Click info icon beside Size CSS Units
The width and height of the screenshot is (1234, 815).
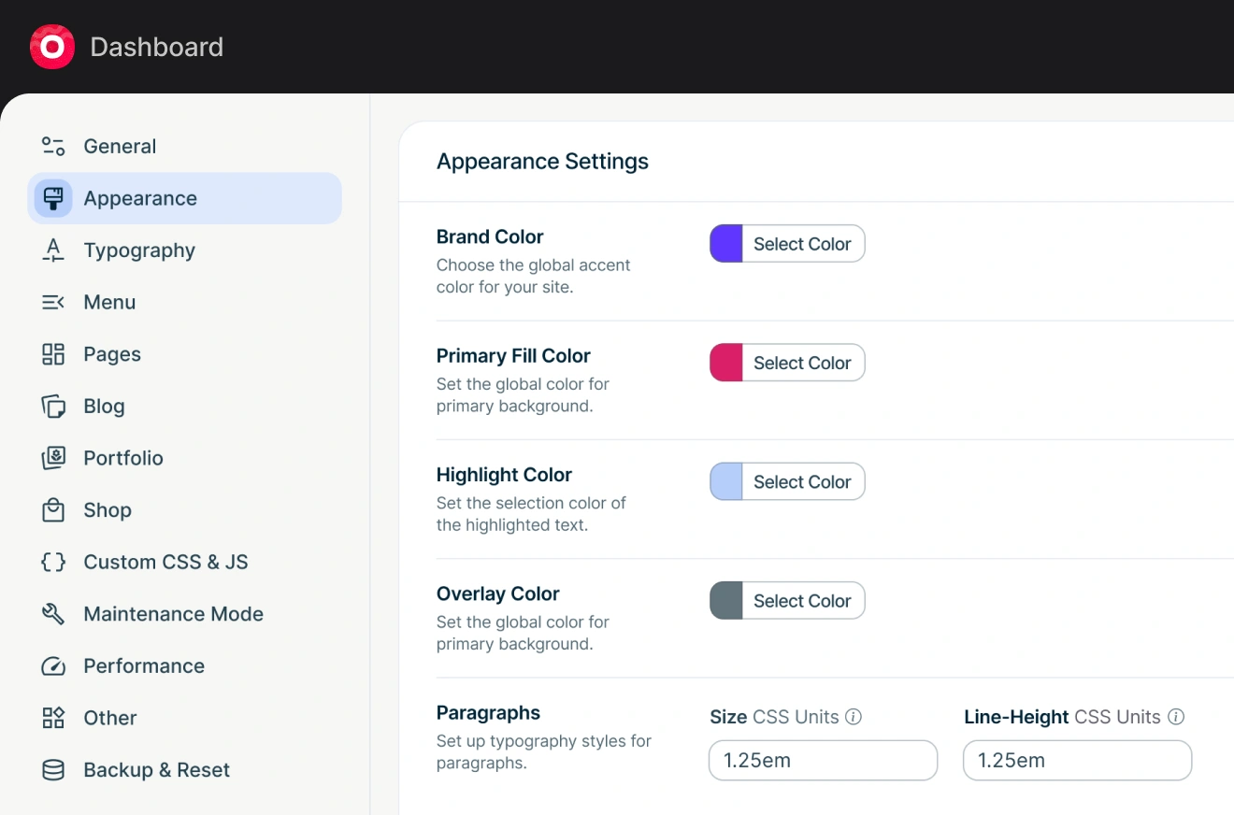tap(854, 717)
